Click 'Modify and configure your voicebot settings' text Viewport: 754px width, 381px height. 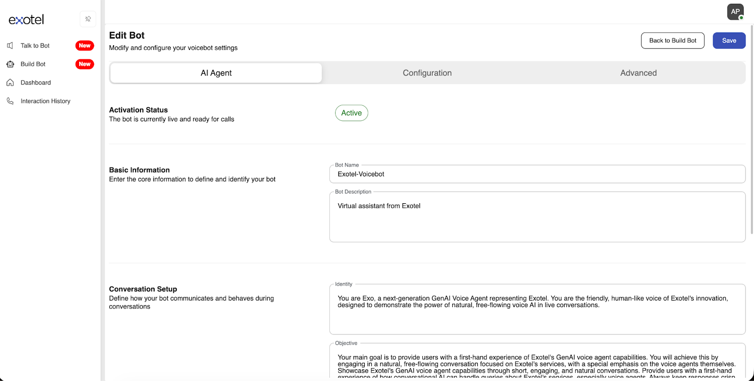click(173, 48)
